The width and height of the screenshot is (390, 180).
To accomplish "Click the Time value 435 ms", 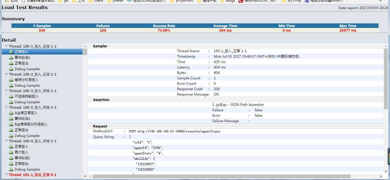I will pos(220,62).
